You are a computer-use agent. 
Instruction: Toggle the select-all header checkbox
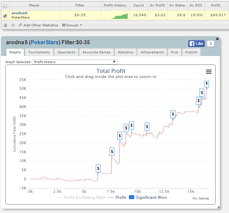tap(5, 6)
